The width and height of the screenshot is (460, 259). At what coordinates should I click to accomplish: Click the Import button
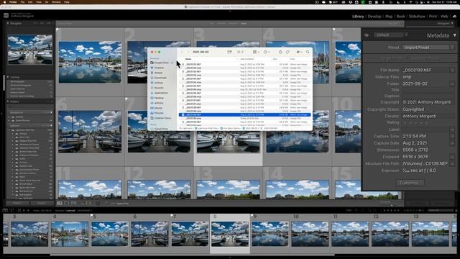[x=17, y=203]
